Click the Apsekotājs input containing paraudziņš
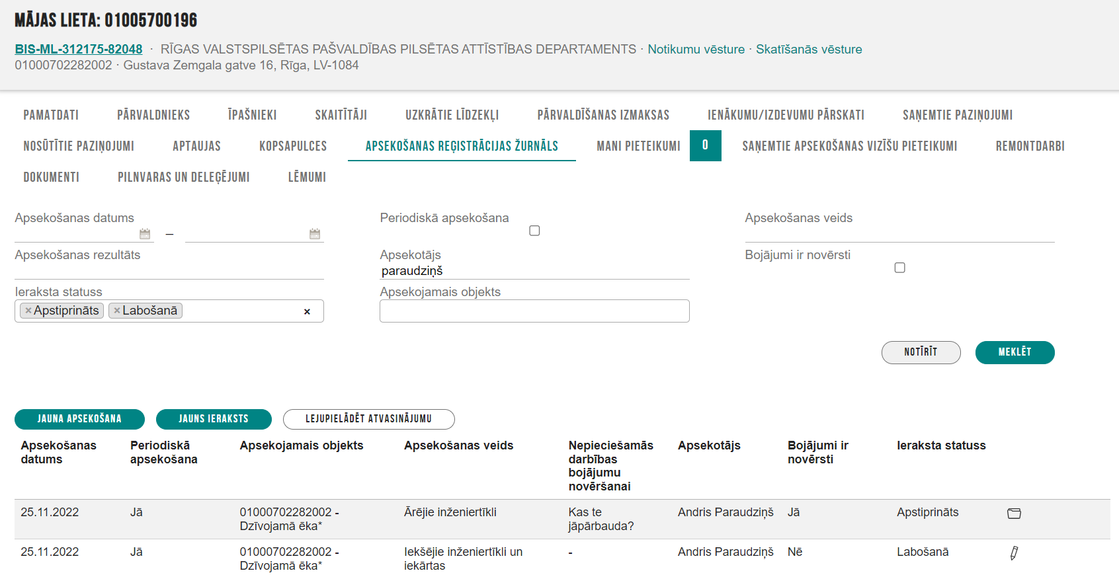Viewport: 1119px width, 577px height. click(534, 271)
